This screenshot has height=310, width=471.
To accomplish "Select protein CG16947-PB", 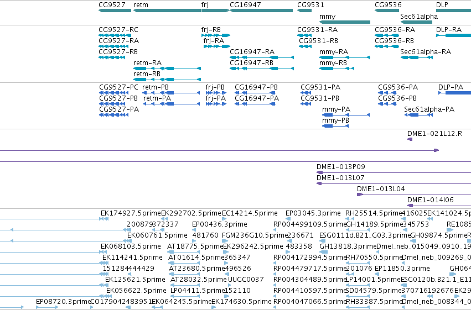I will (x=256, y=87).
